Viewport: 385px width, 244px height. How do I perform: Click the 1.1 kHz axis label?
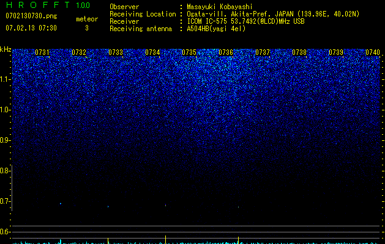click(x=5, y=79)
